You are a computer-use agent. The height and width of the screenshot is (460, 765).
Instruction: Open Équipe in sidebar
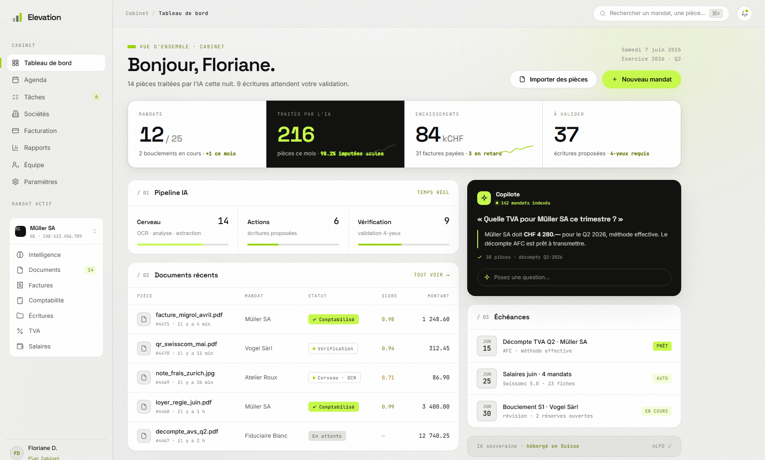click(56, 165)
